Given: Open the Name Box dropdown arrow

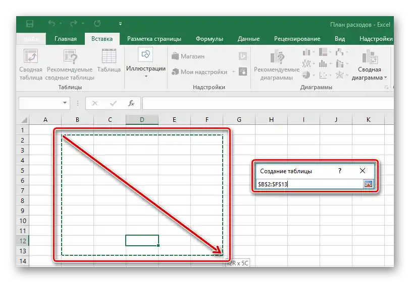Looking at the screenshot, I should (x=65, y=103).
